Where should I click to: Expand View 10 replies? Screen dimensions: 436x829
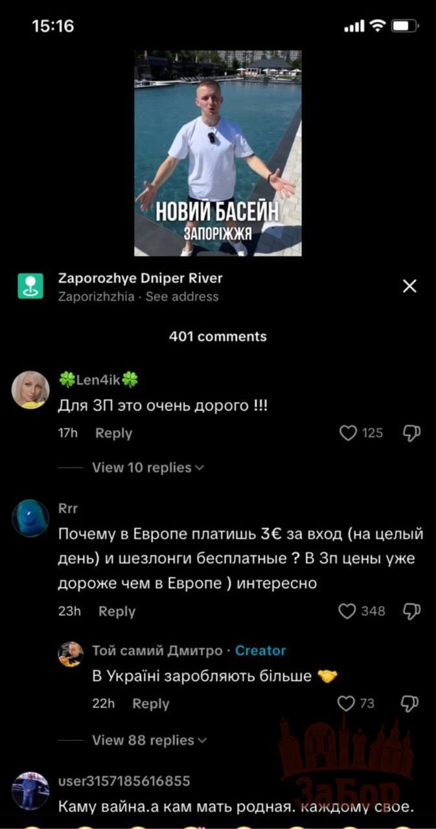148,468
